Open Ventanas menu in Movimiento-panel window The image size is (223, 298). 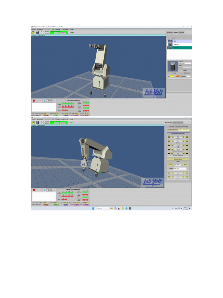pyautogui.click(x=58, y=120)
